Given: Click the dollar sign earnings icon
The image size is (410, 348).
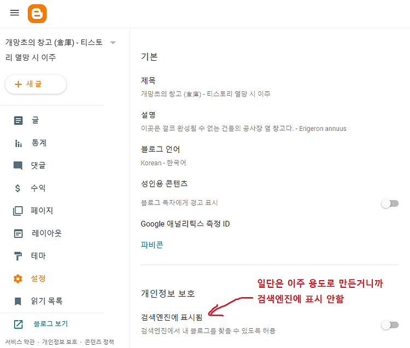Looking at the screenshot, I should point(17,188).
